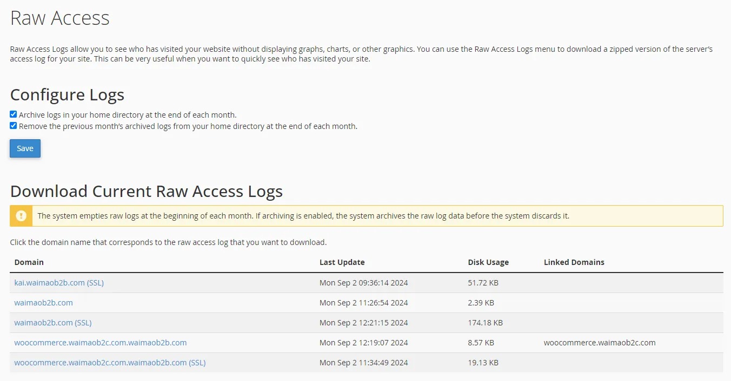Select linked domain text woocommerce.waimaob2c.com

599,342
